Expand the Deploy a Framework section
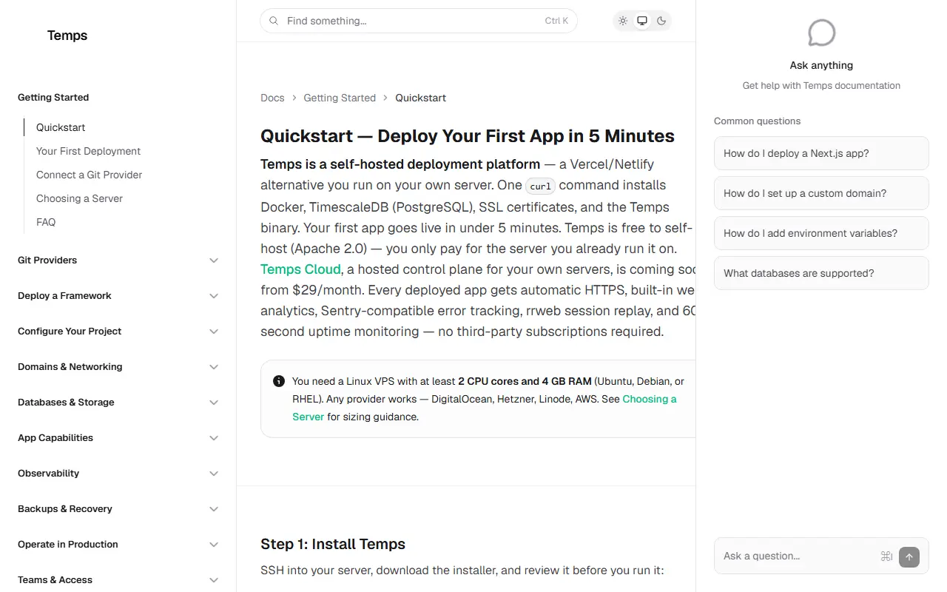The image size is (947, 592). 118,296
